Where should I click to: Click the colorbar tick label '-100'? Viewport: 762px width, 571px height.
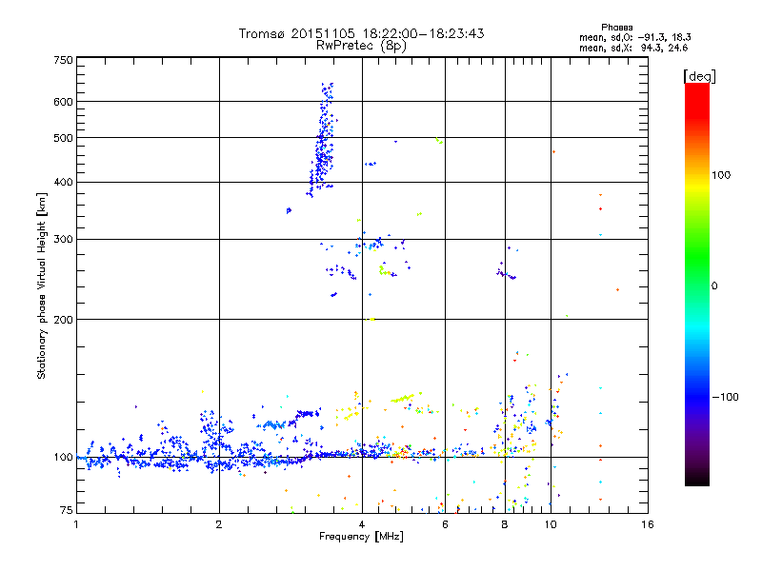coord(725,397)
